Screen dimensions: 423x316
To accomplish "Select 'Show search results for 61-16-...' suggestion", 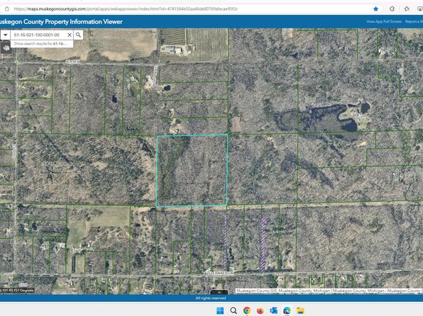I will (x=42, y=44).
